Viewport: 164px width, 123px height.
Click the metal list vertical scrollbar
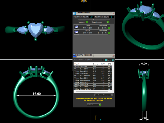tap(113, 69)
